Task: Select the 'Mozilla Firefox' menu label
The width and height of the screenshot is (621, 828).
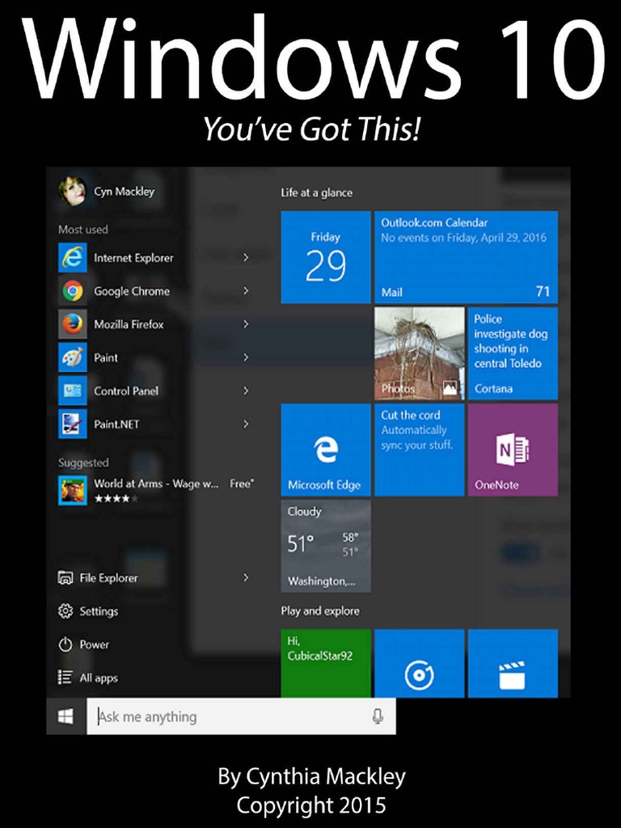Action: [x=129, y=324]
